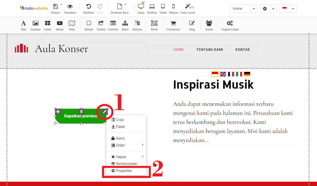Image resolution: width=317 pixels, height=186 pixels.
Task: Choose Sembunyikan hide option
Action: click(126, 164)
